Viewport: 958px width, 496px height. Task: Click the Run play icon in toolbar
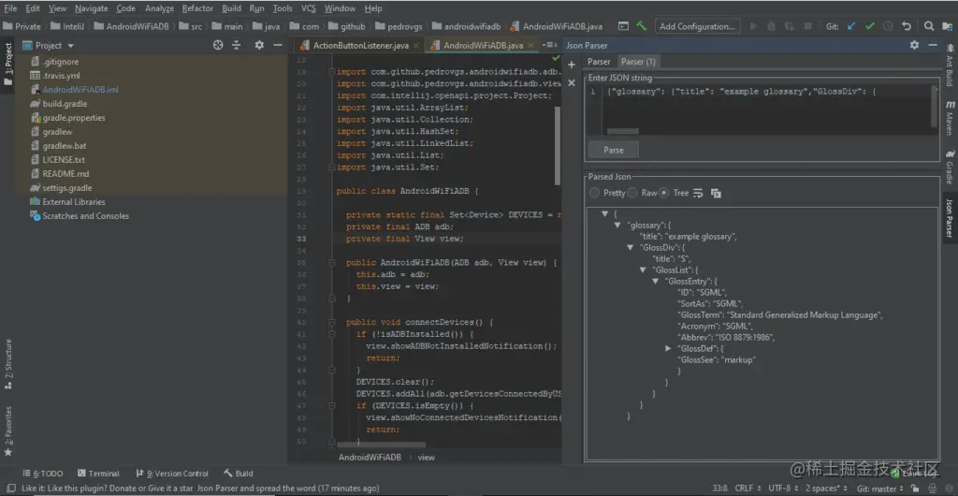point(753,26)
